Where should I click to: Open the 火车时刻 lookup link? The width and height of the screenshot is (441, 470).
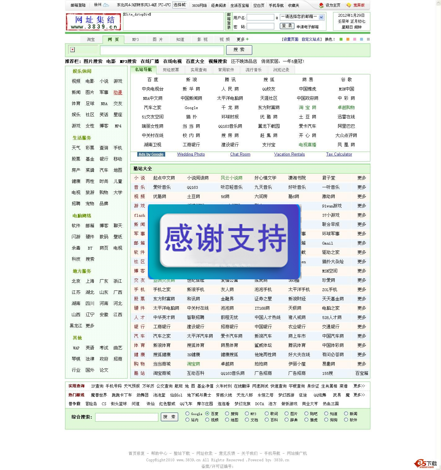pos(224,386)
